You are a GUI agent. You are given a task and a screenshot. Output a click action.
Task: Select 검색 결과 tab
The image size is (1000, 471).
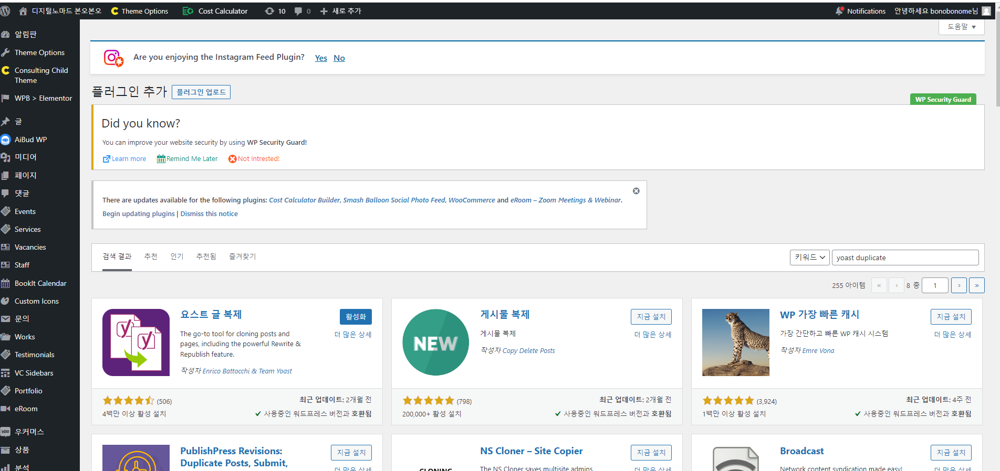coord(117,256)
